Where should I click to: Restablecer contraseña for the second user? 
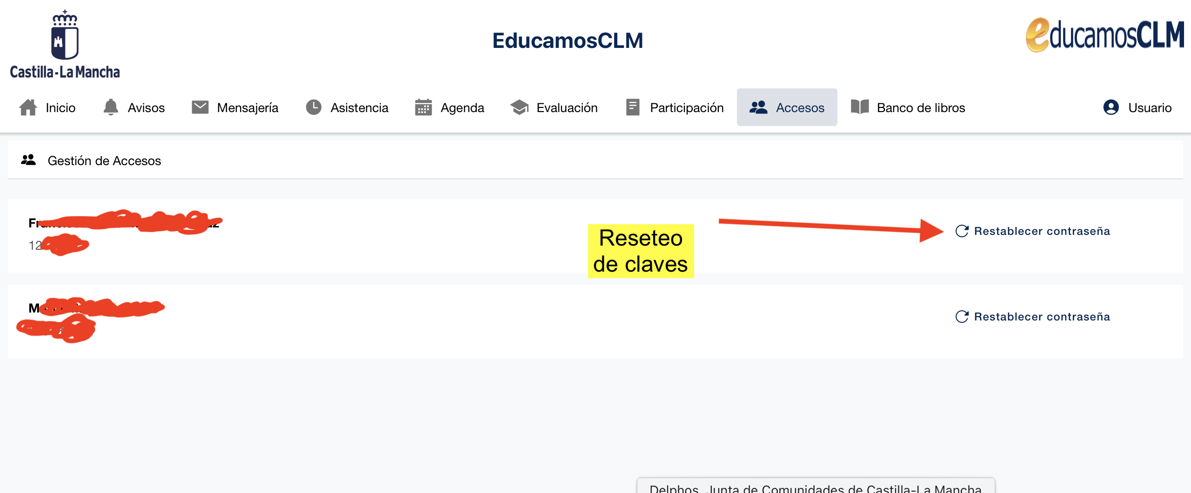[1042, 317]
